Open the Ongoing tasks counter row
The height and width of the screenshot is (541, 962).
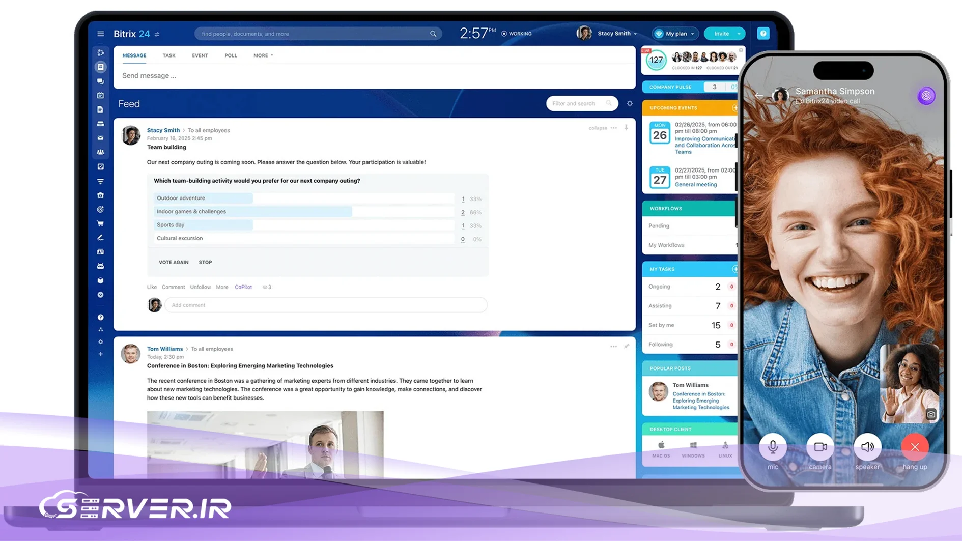click(x=690, y=287)
